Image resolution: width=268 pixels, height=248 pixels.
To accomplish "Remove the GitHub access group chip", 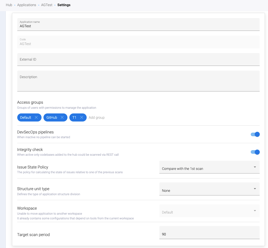I will 62,118.
